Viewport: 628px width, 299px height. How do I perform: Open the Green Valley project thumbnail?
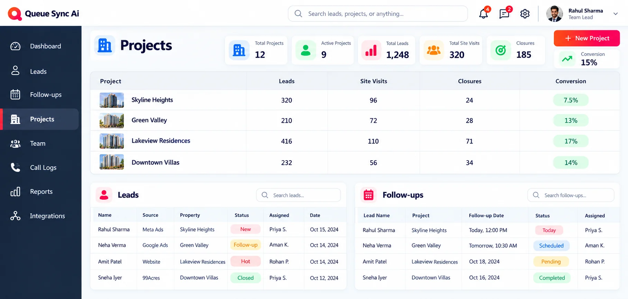(112, 120)
